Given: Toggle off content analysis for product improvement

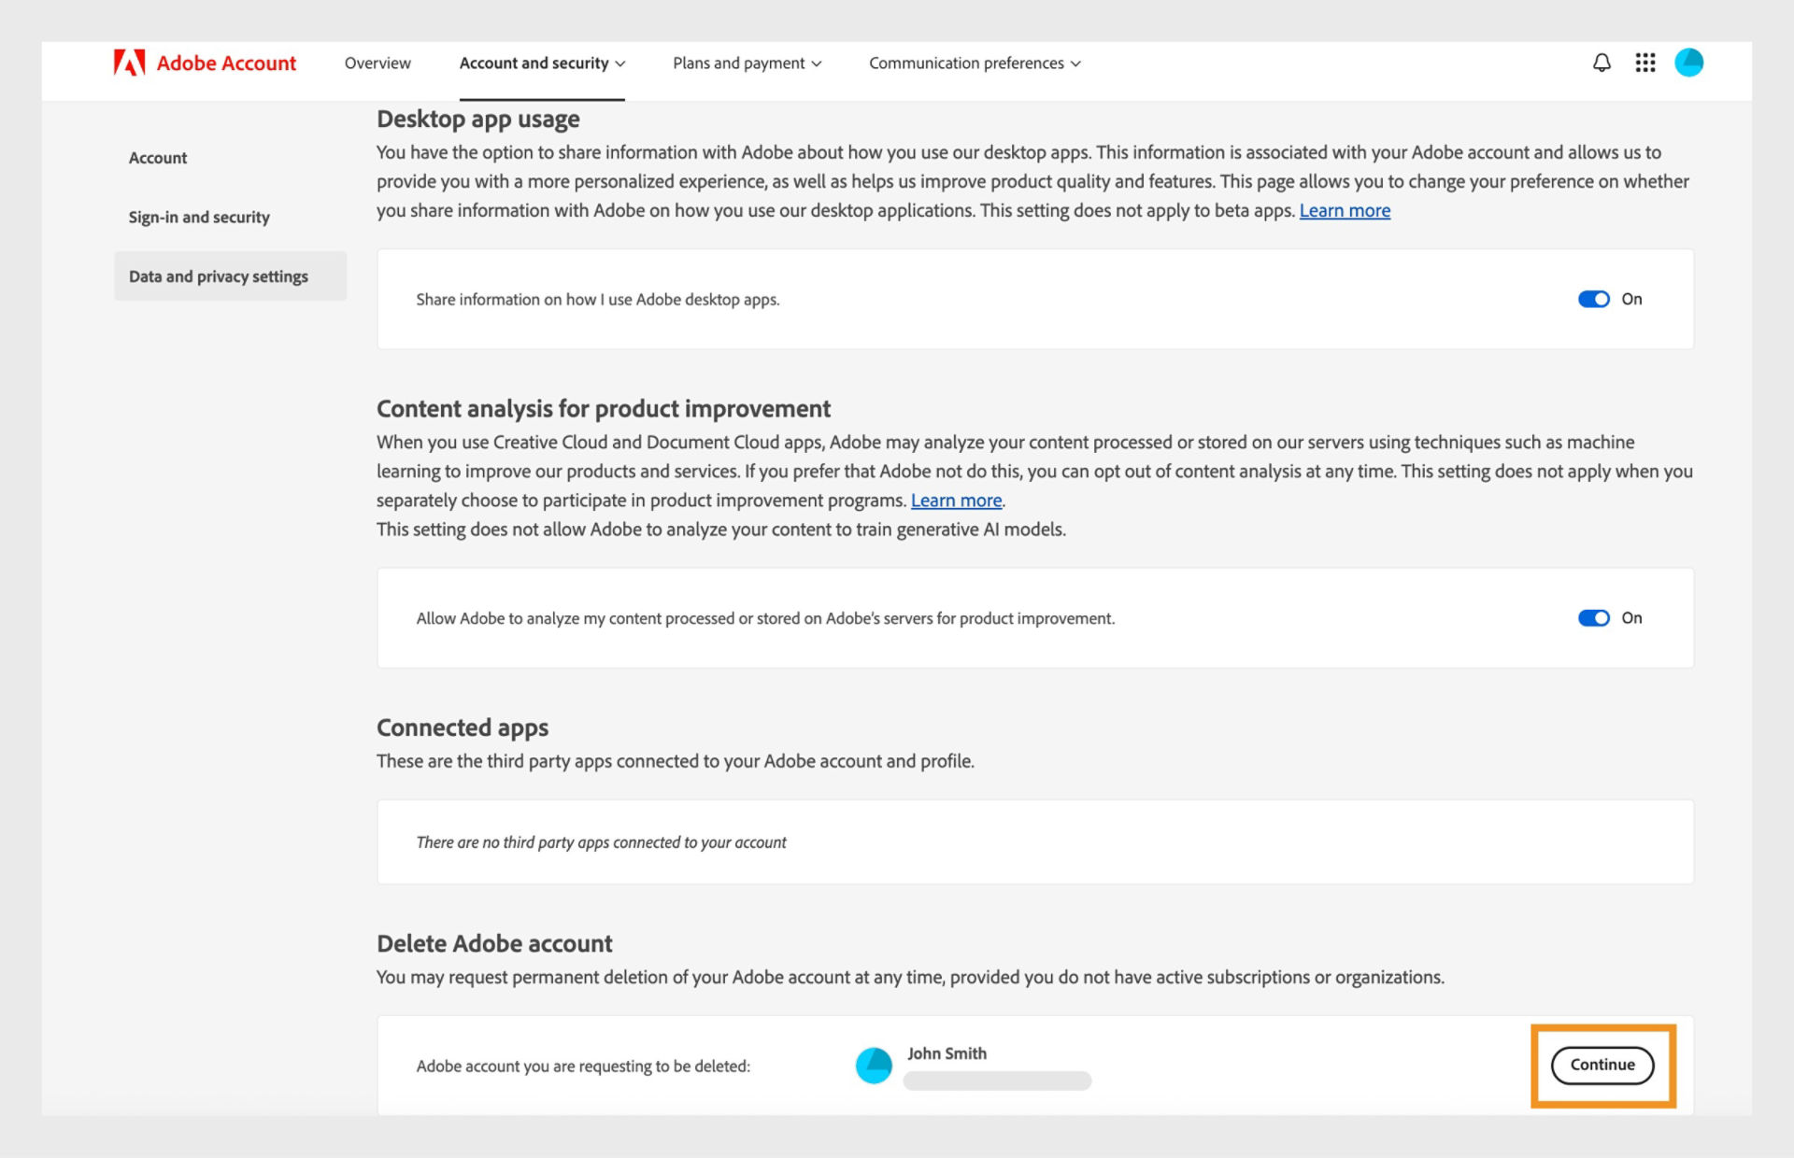Looking at the screenshot, I should [x=1594, y=618].
